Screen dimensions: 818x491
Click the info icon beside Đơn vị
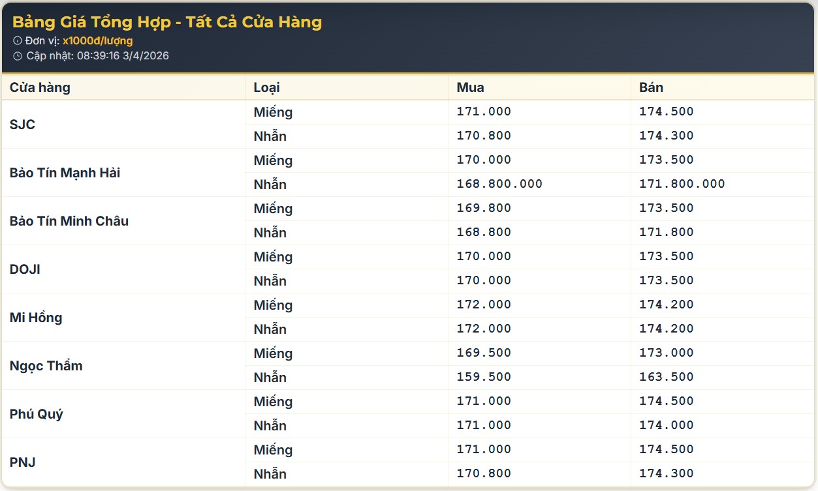18,41
